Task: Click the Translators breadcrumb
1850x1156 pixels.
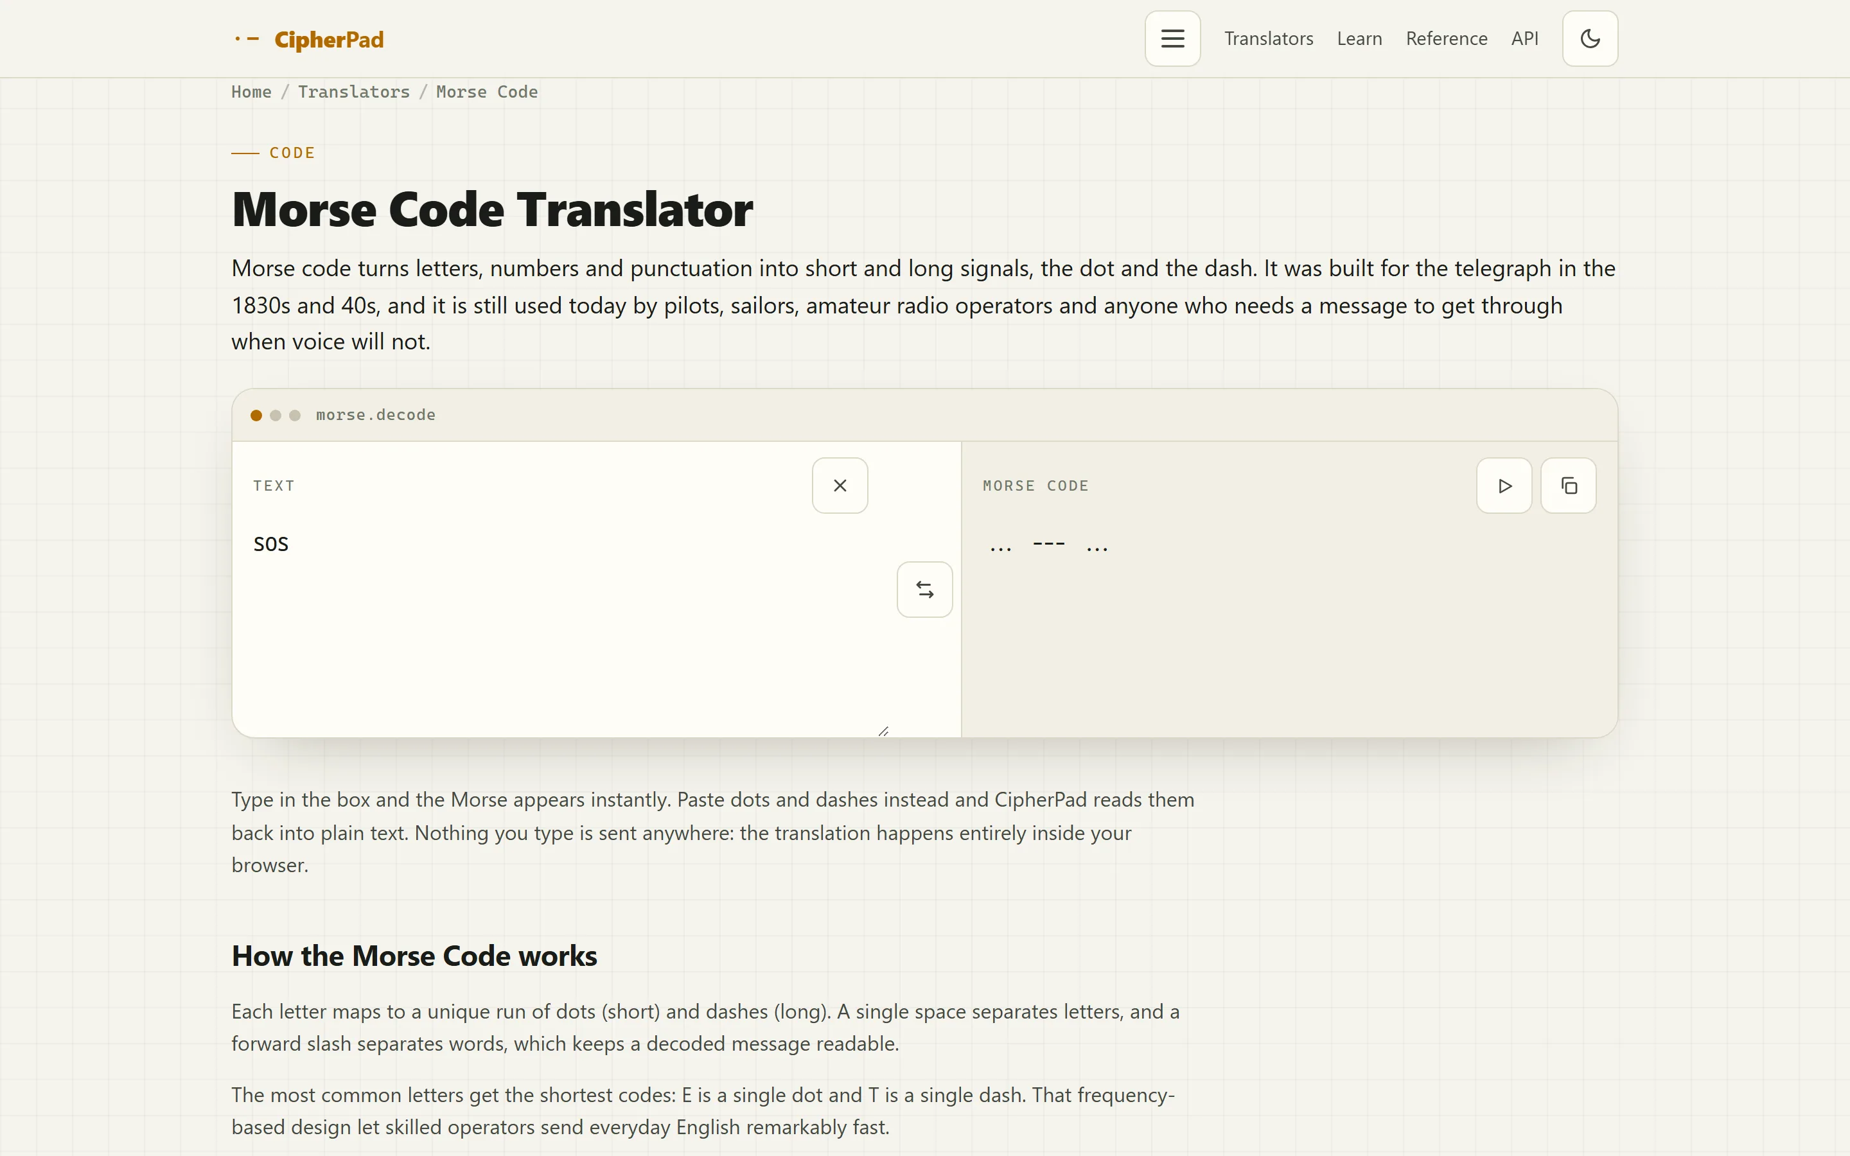Action: pos(354,92)
